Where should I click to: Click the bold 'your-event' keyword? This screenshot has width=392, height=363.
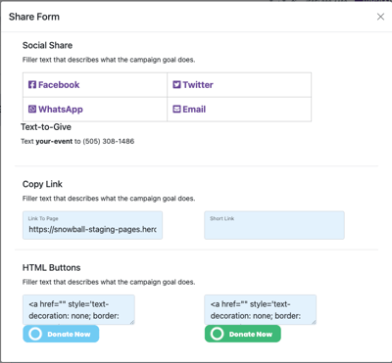coord(54,141)
